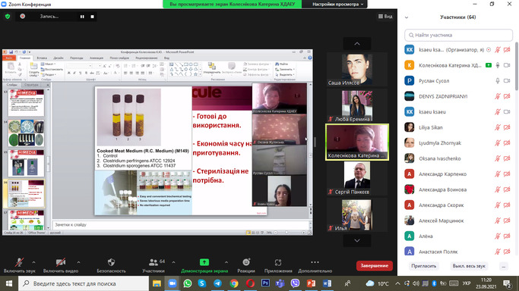Click the red Завершение end button
This screenshot has width=519, height=291.
(x=375, y=265)
